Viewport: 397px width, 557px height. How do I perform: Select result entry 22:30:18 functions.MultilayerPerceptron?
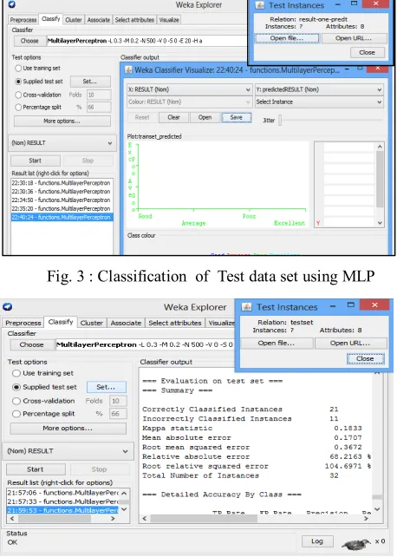coord(62,183)
